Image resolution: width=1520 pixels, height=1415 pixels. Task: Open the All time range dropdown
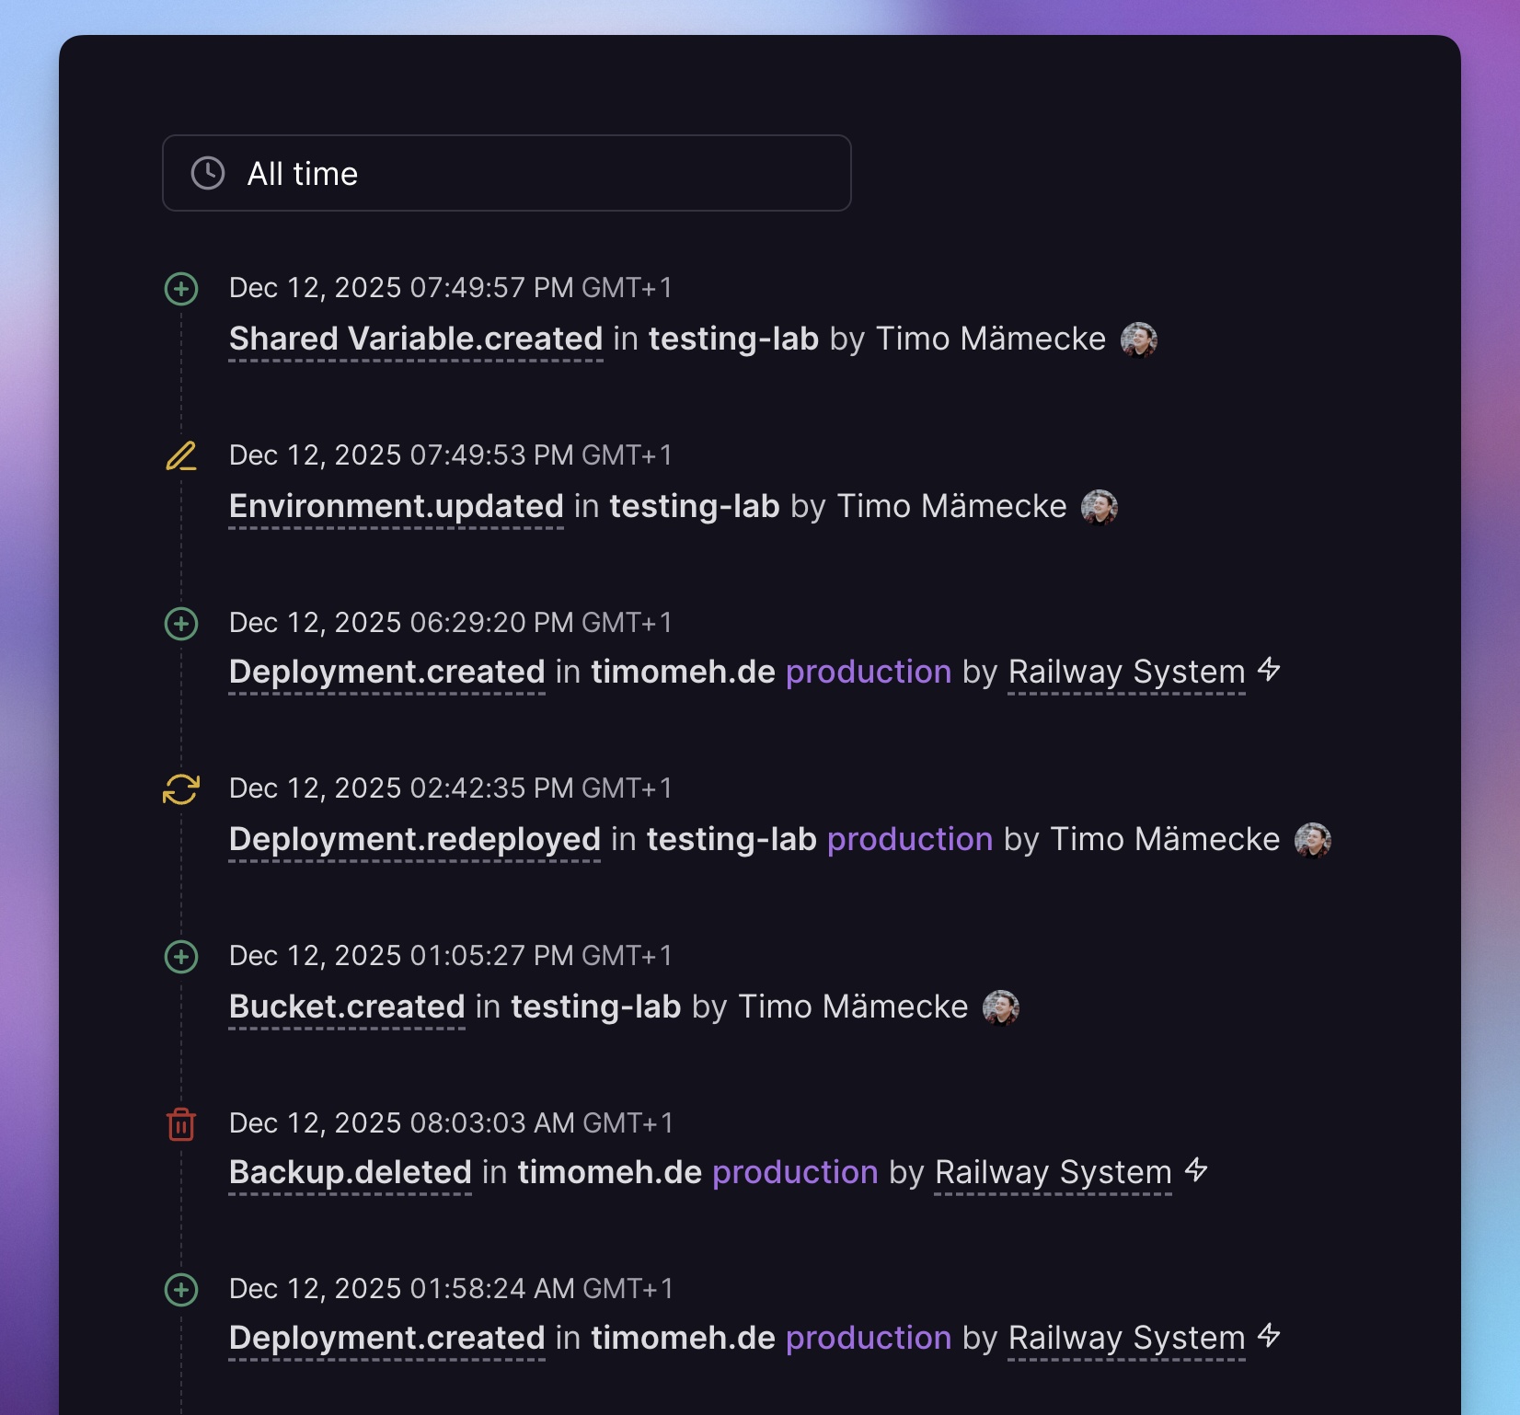[x=506, y=173]
